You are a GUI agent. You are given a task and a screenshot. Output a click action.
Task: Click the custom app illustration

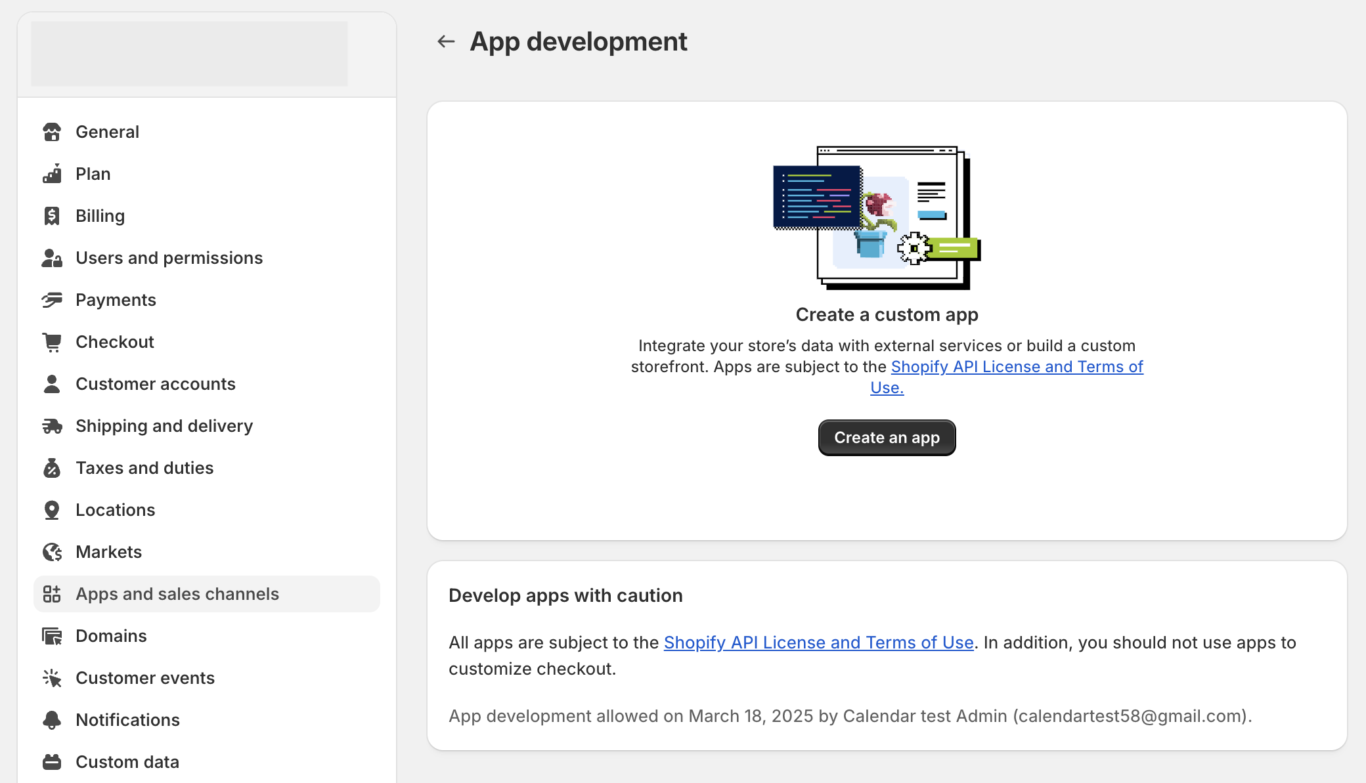[877, 217]
